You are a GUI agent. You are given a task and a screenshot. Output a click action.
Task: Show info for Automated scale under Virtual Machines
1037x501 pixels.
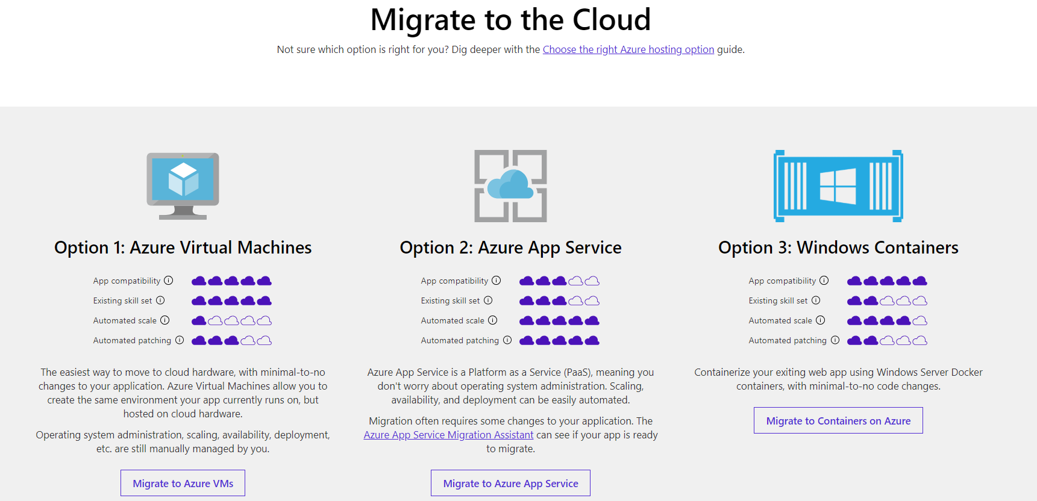pos(164,320)
